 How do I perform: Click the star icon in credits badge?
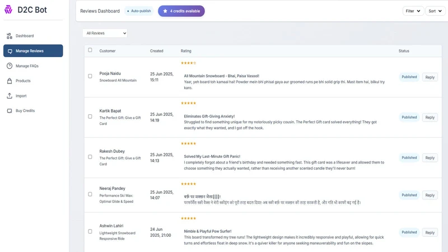pyautogui.click(x=165, y=11)
